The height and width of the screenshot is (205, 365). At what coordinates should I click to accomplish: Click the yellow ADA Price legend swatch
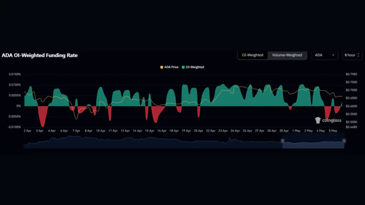coord(161,67)
